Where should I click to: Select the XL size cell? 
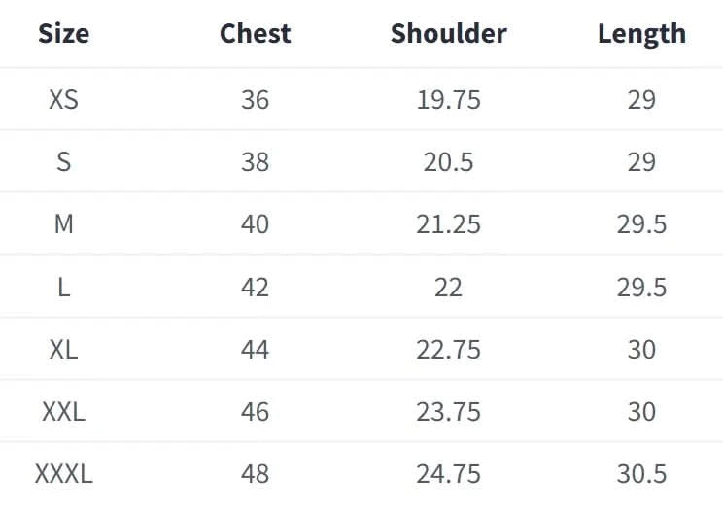click(x=63, y=349)
